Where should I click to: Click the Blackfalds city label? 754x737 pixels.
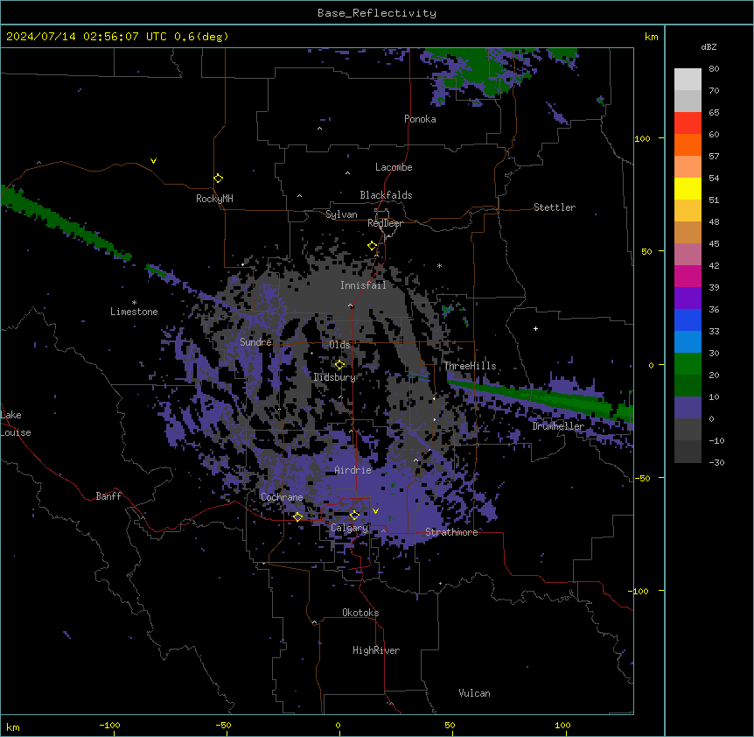pyautogui.click(x=386, y=195)
